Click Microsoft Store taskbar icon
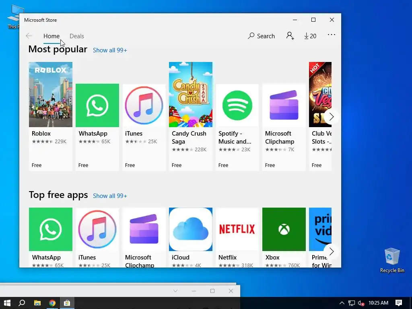 tap(67, 303)
